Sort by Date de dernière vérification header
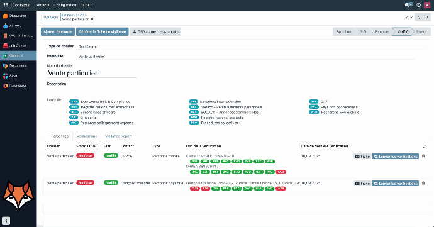 325,146
